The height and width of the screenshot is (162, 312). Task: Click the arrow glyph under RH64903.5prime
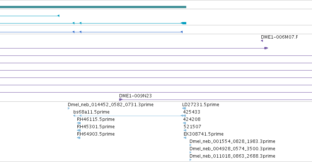pyautogui.click(x=78, y=138)
